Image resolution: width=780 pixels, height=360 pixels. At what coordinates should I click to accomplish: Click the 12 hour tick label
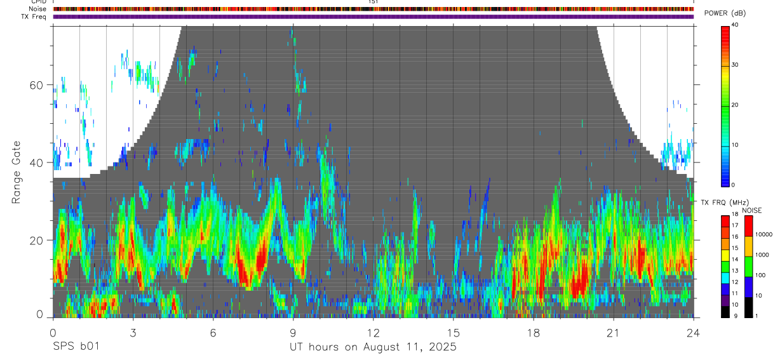[x=373, y=333]
